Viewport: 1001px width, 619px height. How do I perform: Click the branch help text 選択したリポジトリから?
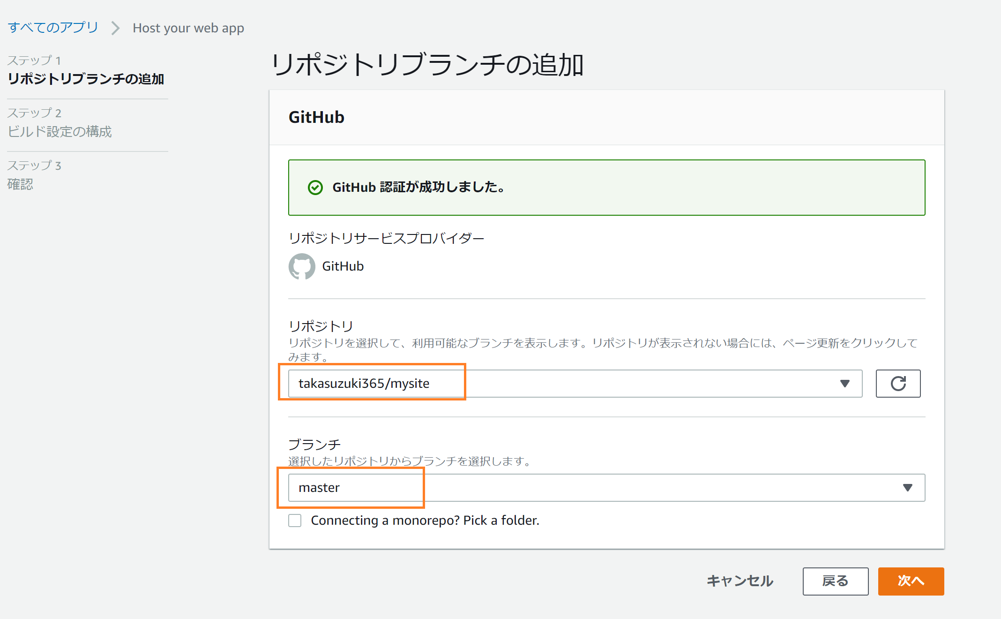pyautogui.click(x=410, y=461)
